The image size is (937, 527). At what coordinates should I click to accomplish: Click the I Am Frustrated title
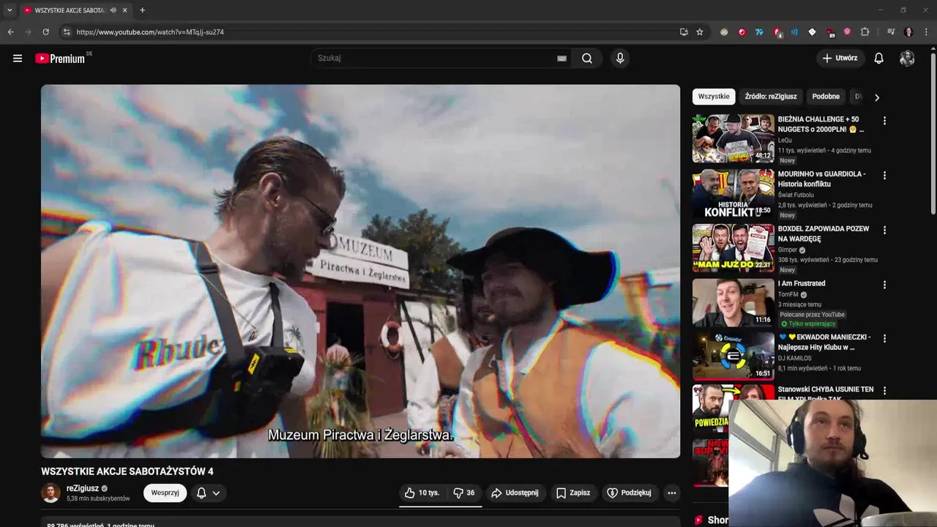pos(802,283)
